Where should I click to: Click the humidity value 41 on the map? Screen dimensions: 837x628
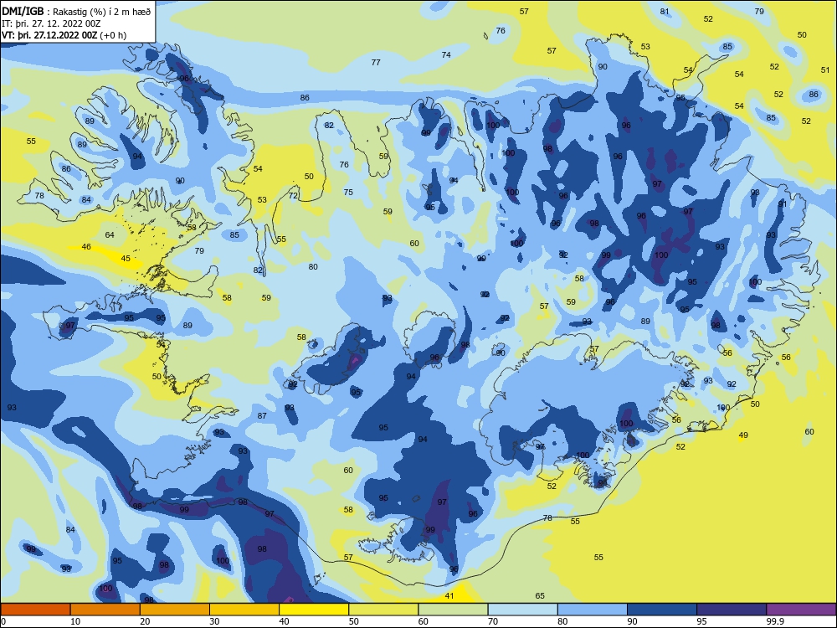(x=449, y=596)
